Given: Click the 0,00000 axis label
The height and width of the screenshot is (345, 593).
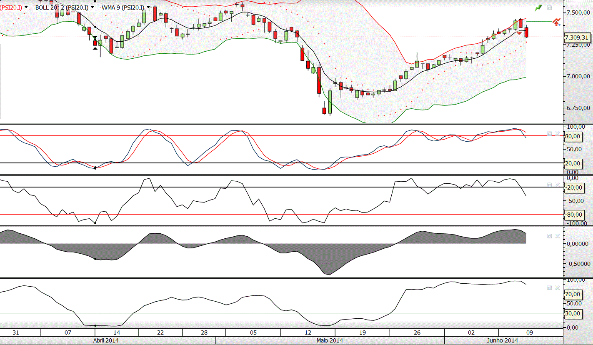Looking at the screenshot, I should click(577, 244).
